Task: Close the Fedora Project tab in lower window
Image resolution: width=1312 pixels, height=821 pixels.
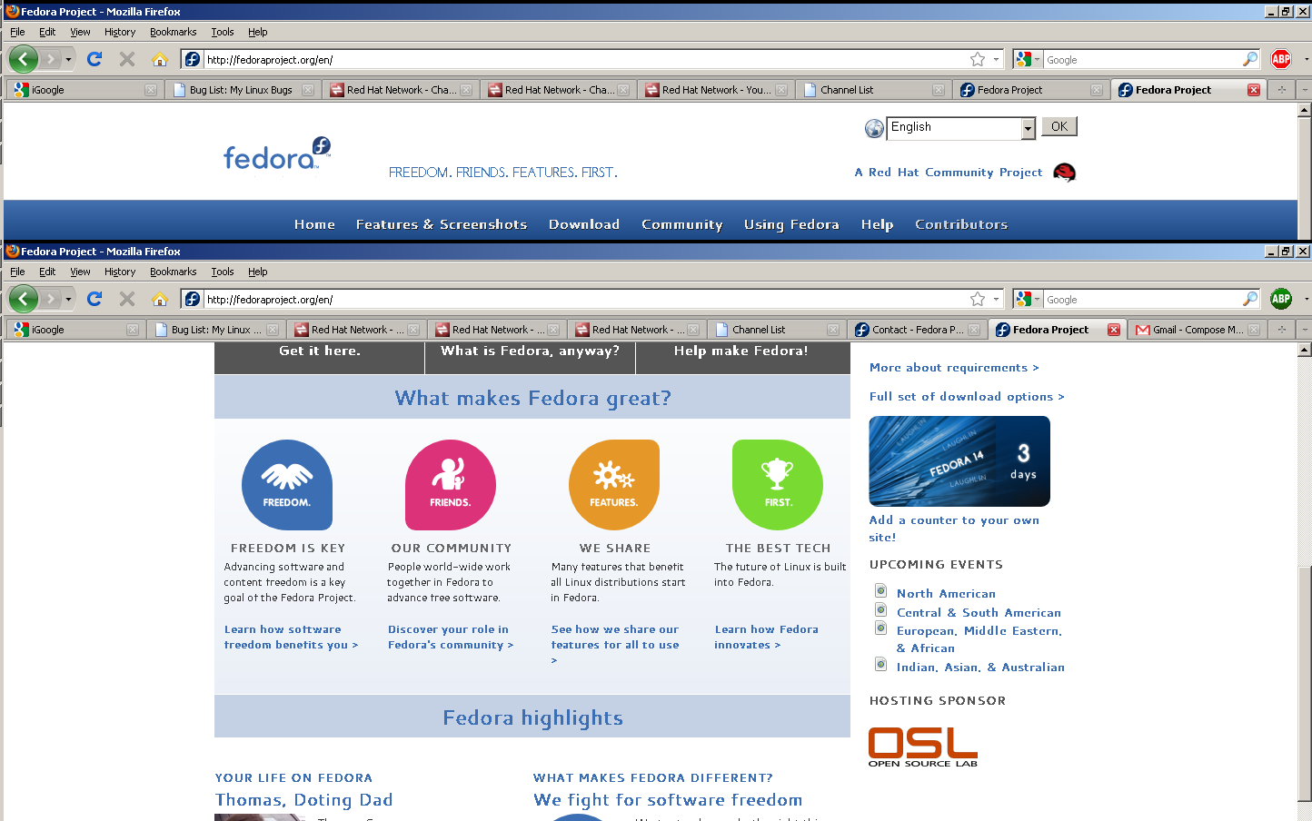Action: tap(1113, 330)
